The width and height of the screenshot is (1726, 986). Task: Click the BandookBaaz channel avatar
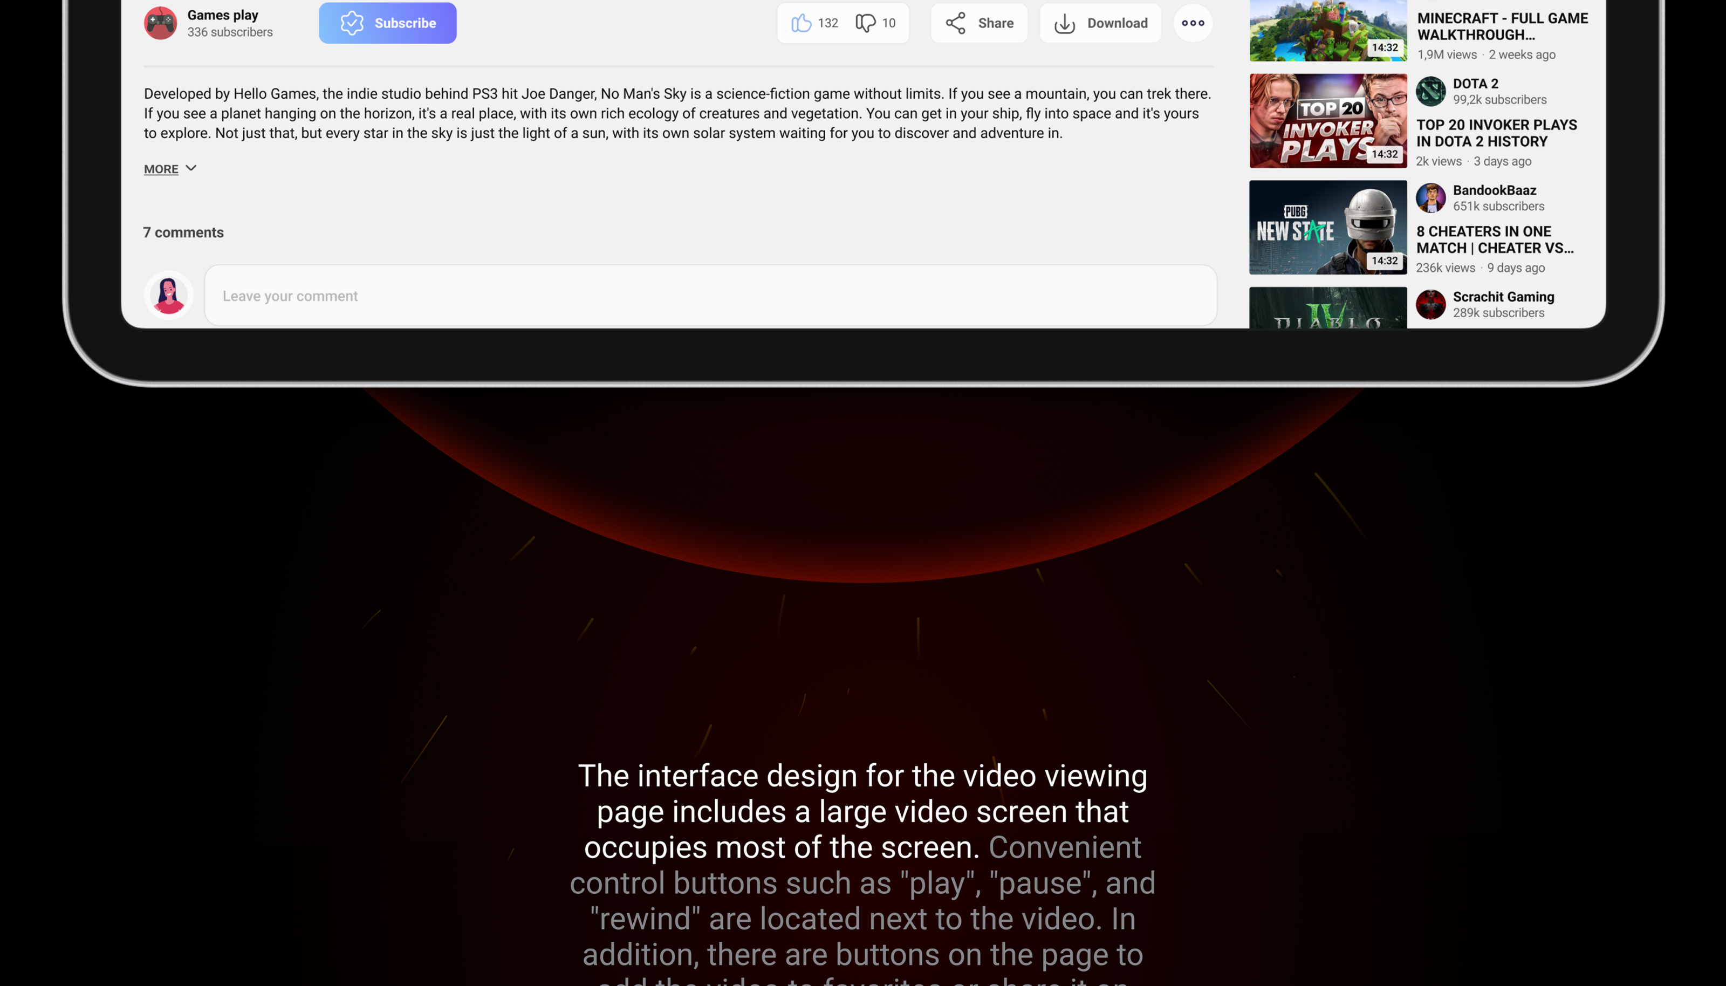click(1431, 198)
